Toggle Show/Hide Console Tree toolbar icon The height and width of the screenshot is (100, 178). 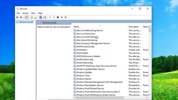(26, 17)
